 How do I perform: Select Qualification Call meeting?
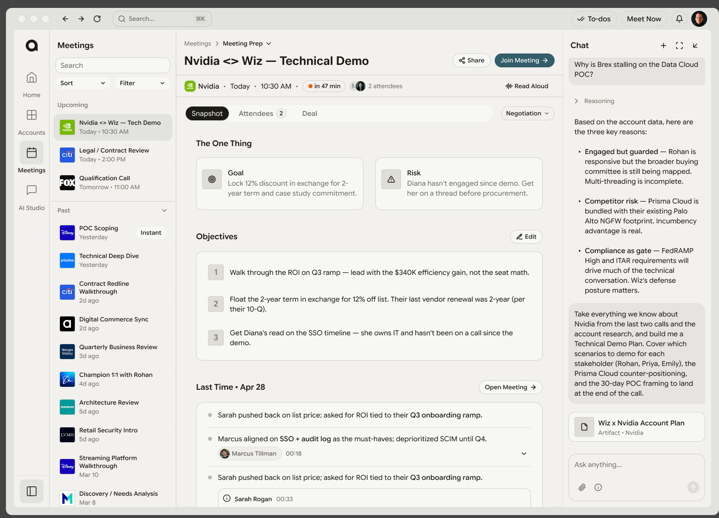[113, 182]
